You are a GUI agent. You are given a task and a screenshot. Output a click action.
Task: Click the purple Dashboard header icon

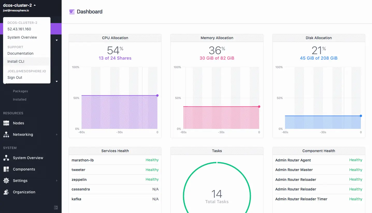[72, 12]
